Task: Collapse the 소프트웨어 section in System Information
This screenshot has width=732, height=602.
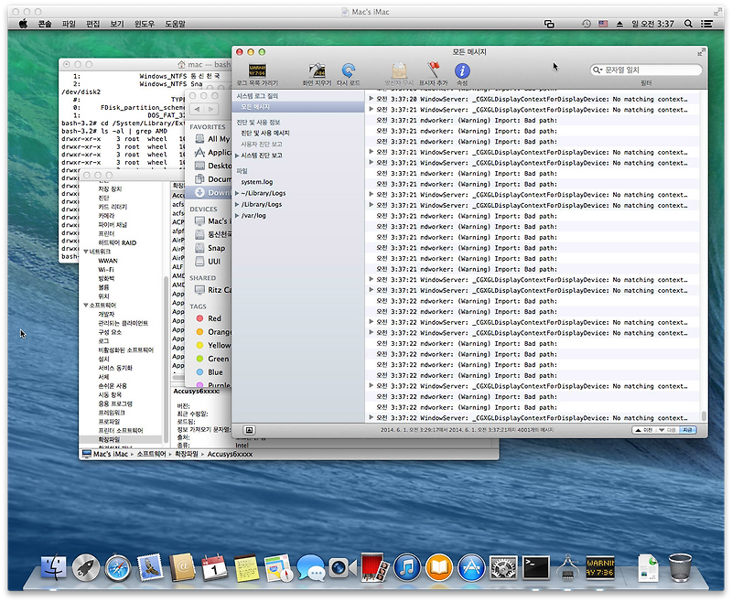Action: (86, 306)
